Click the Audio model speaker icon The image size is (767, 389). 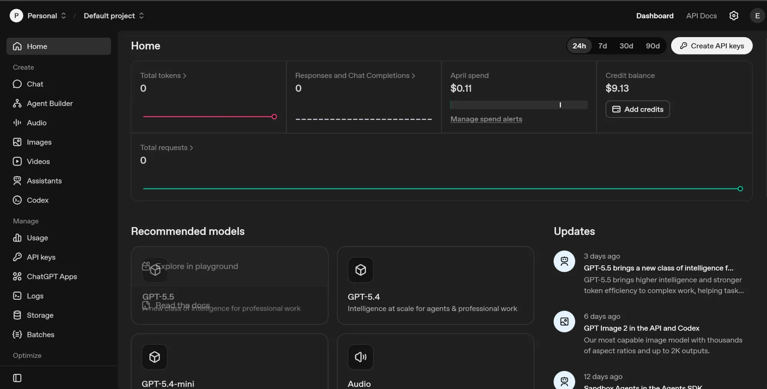pyautogui.click(x=360, y=357)
